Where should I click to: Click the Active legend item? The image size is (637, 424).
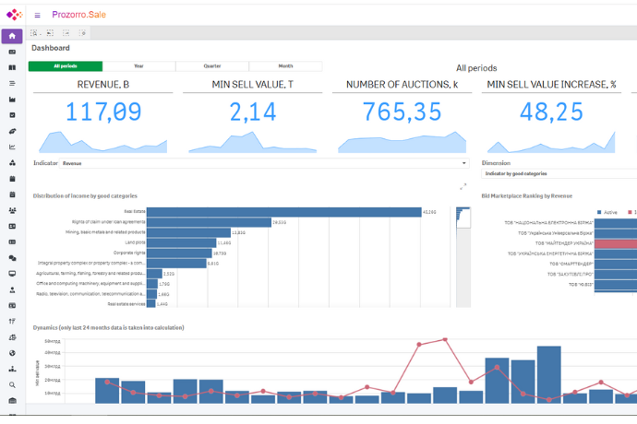(x=607, y=212)
